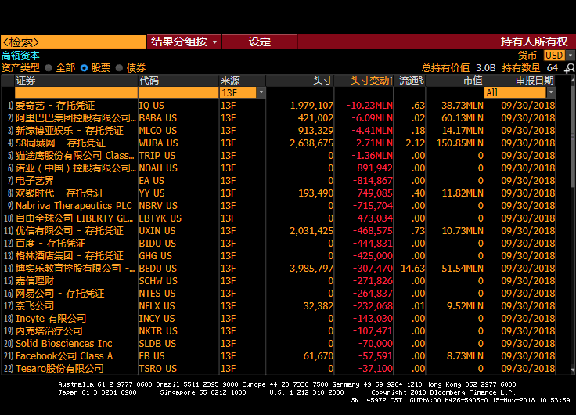Select row Tesaro股份有限公司
The image size is (576, 415).
pyautogui.click(x=279, y=368)
